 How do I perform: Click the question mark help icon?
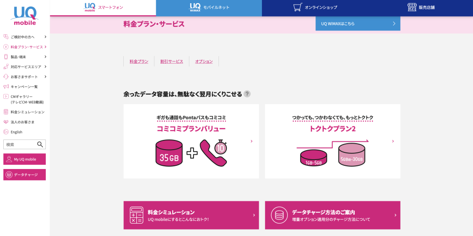(x=247, y=94)
